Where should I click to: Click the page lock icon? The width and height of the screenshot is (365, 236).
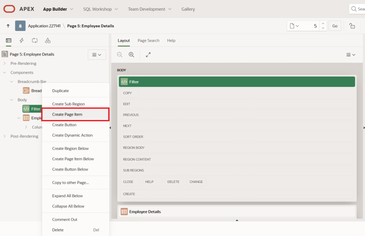click(x=352, y=26)
